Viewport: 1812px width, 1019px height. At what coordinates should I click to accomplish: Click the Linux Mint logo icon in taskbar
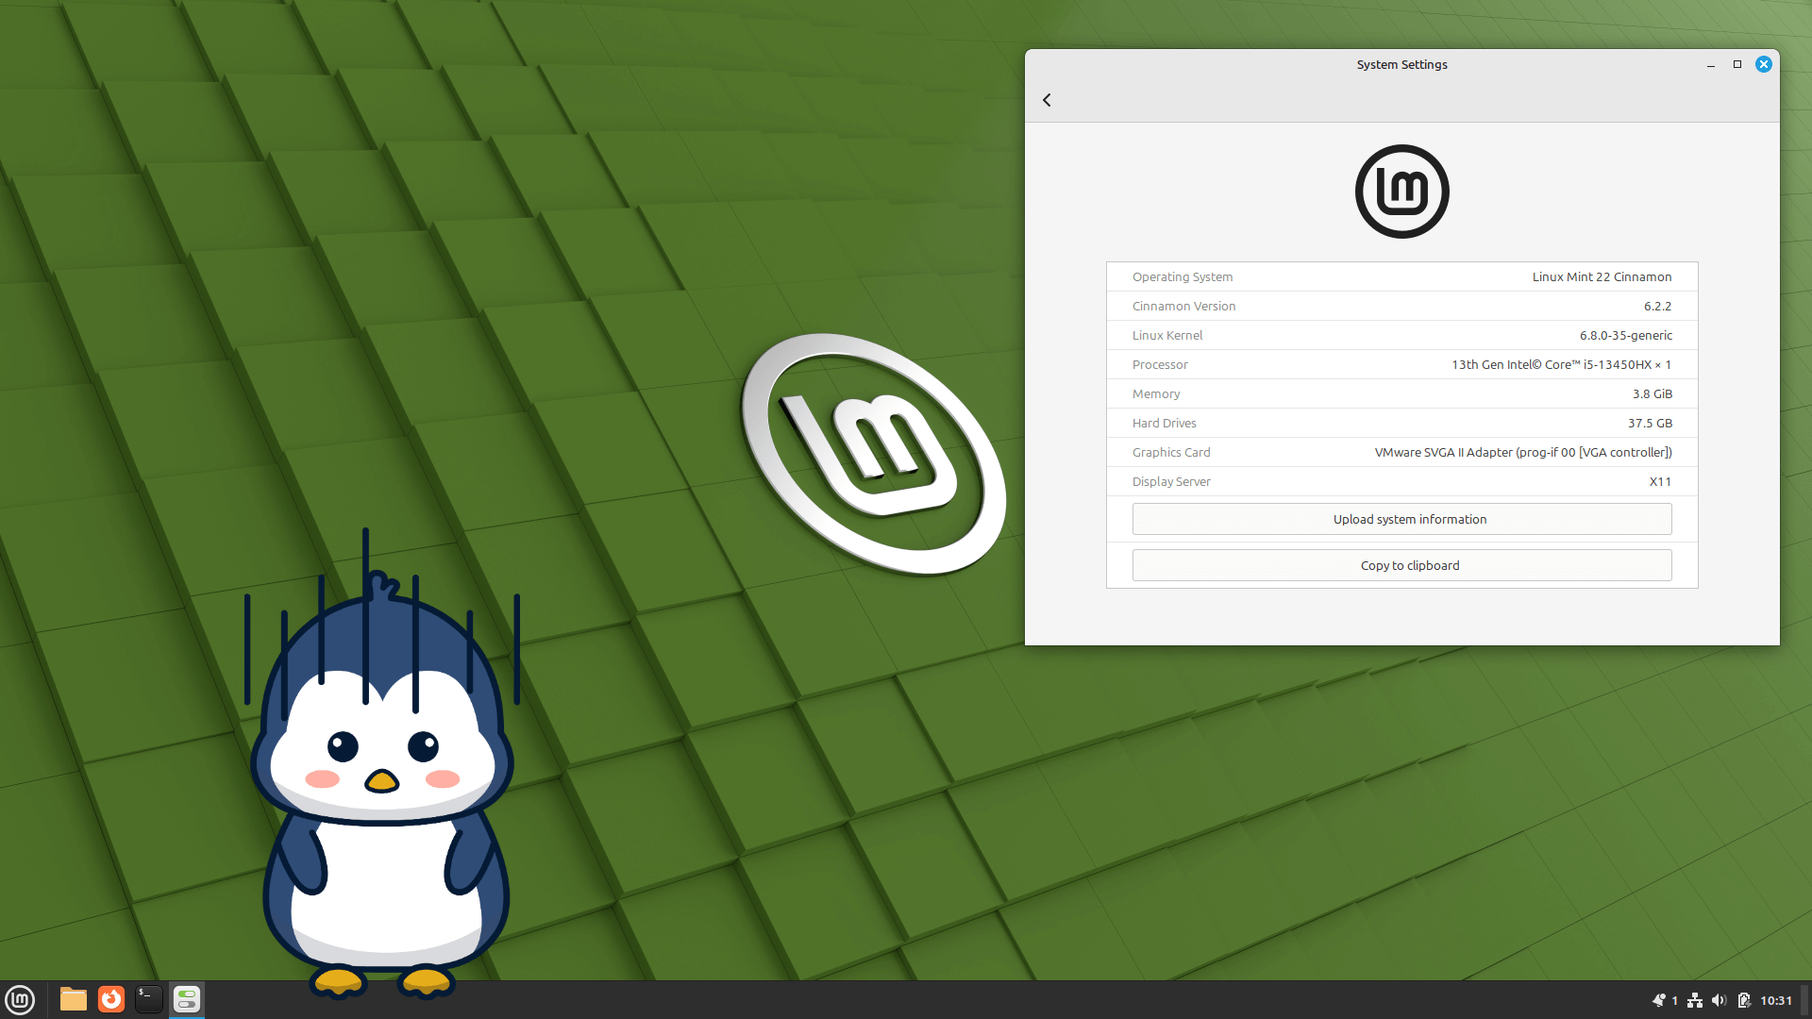coord(21,999)
